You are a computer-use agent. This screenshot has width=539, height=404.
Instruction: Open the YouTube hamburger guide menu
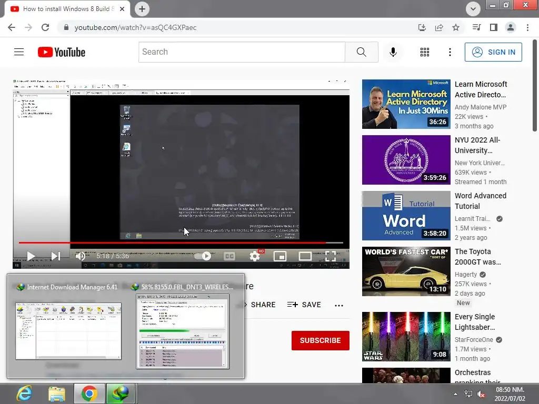pos(19,52)
